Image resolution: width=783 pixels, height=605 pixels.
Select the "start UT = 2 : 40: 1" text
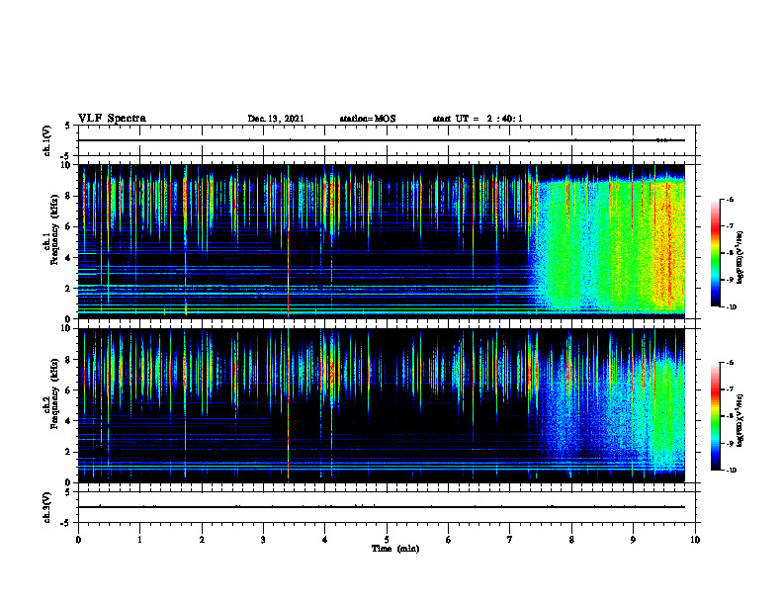(478, 119)
